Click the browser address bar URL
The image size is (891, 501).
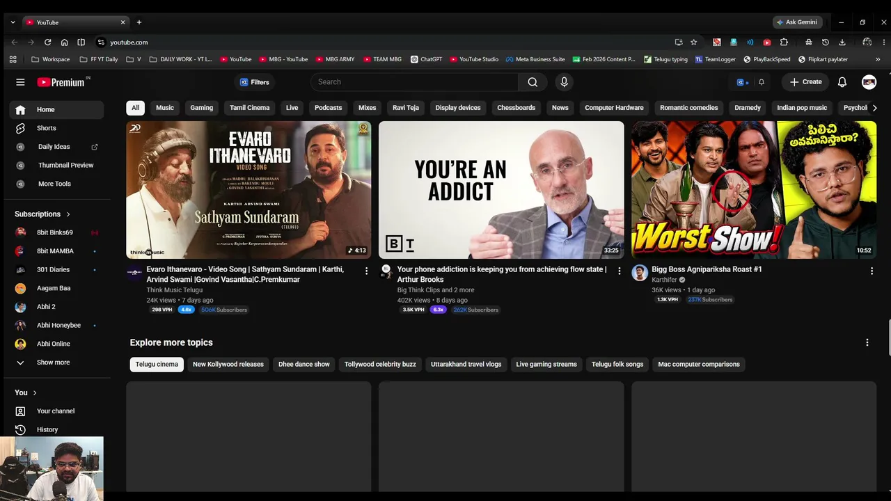coord(129,42)
